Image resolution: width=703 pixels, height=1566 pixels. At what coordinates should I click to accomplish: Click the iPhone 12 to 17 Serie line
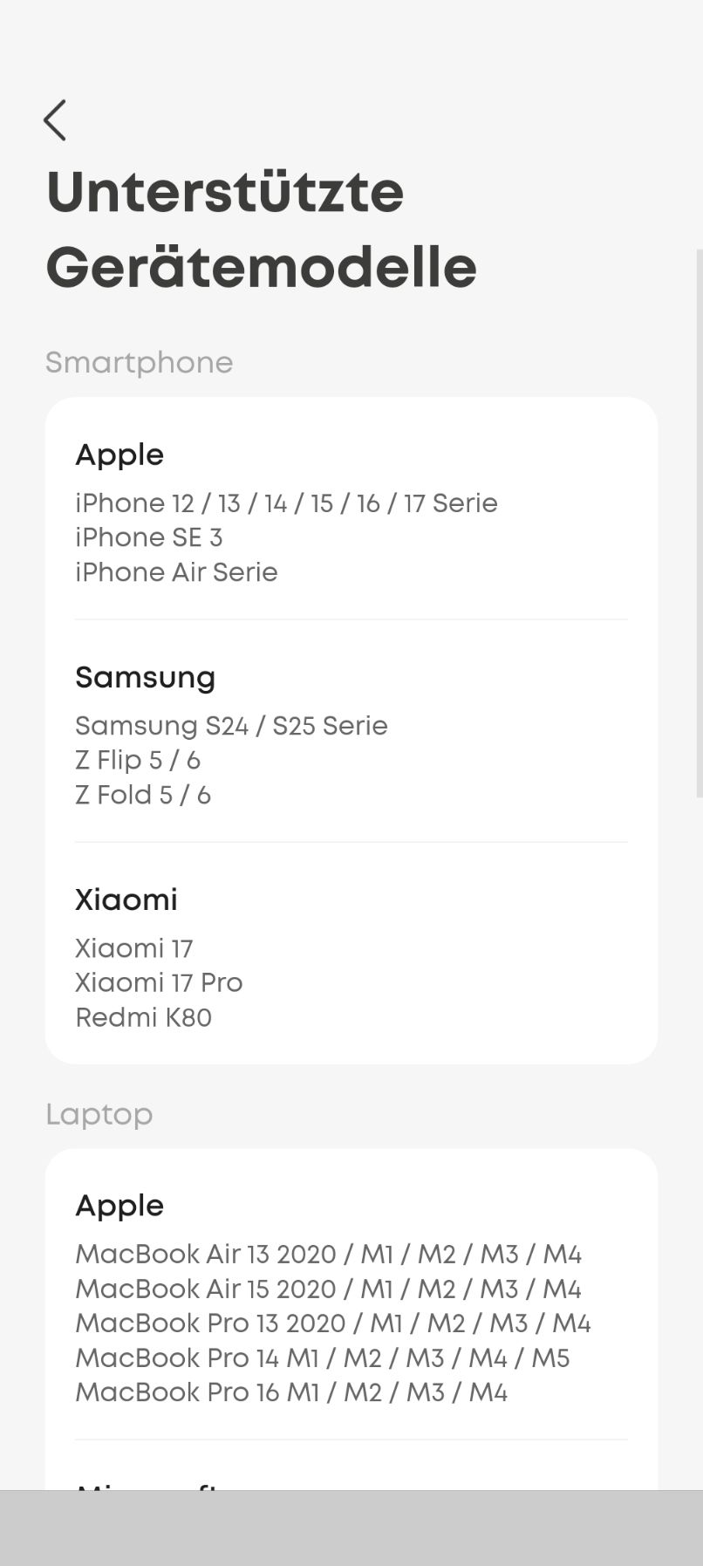pyautogui.click(x=286, y=503)
